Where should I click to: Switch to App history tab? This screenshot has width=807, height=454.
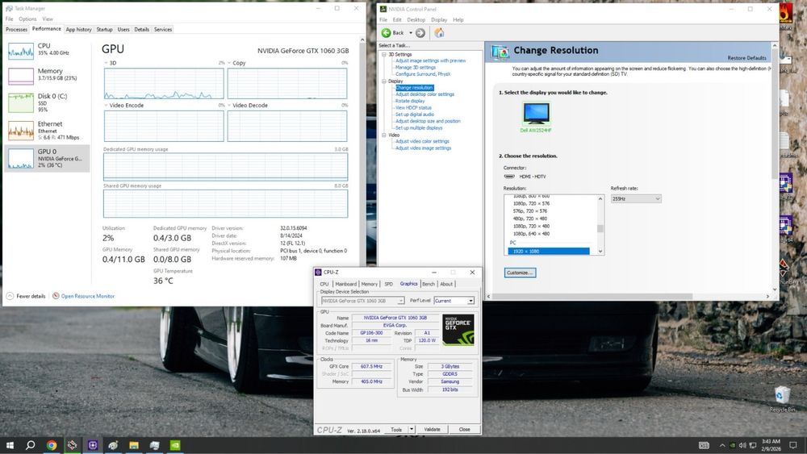click(x=79, y=30)
